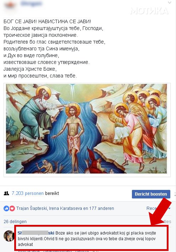View the 7.203 personen reached stats
176x252 pixels.
point(28,193)
